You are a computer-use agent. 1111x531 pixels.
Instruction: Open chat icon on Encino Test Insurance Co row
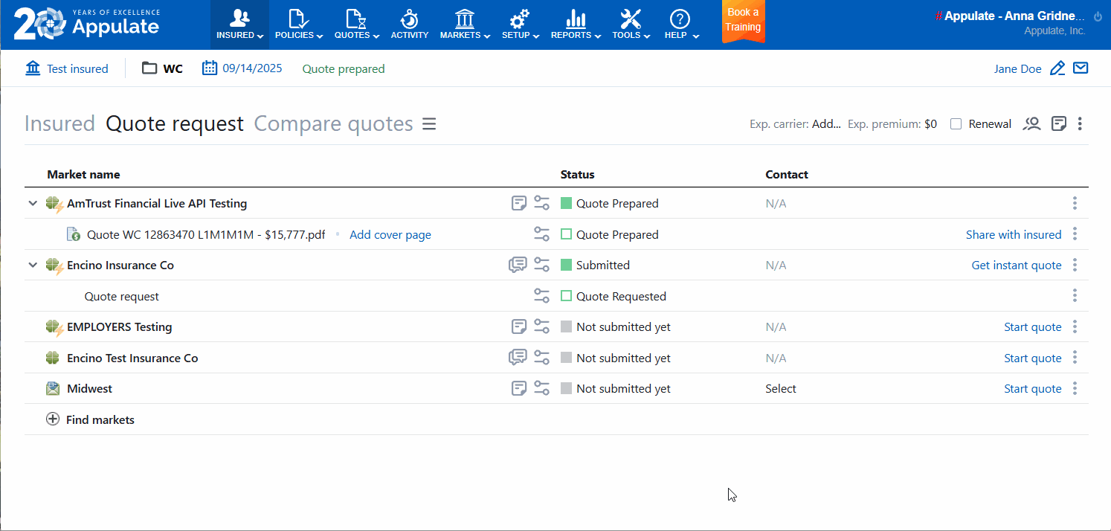click(518, 358)
